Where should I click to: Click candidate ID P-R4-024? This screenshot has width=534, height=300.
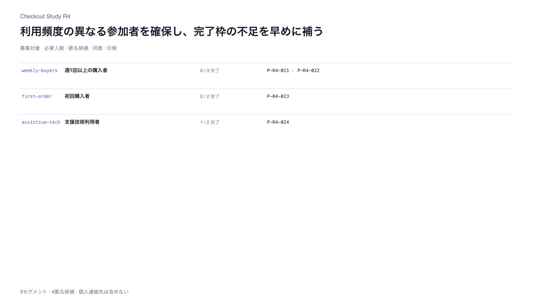(278, 122)
